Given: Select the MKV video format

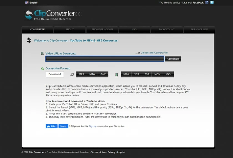Looking at the screenshot, I should coord(168,74).
